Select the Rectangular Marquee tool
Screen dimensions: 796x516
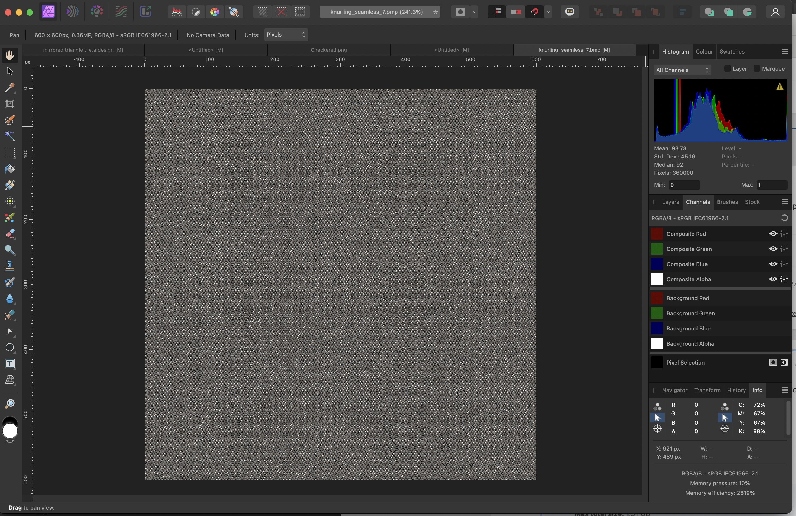(10, 153)
